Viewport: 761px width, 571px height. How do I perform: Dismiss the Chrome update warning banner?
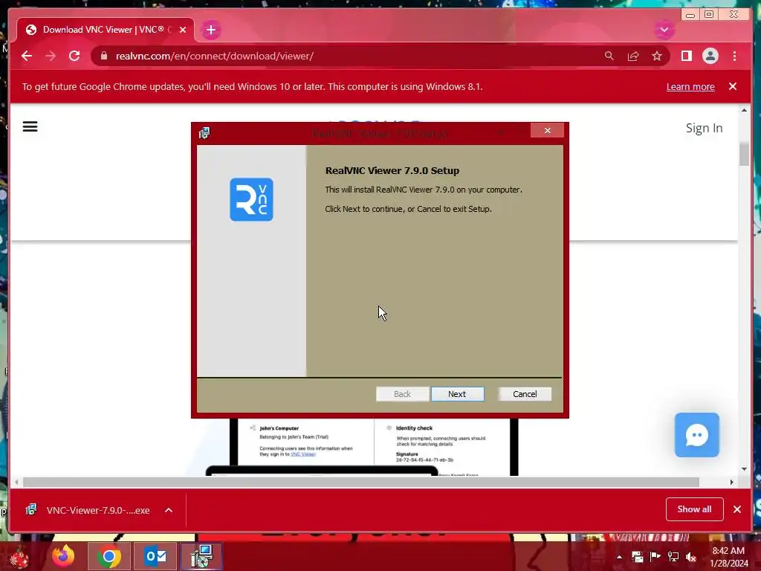[x=733, y=86]
